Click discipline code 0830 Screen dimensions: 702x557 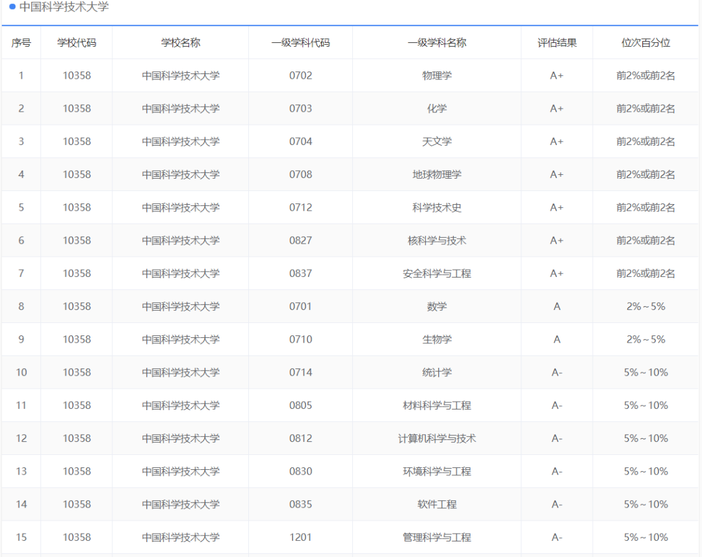tap(301, 471)
